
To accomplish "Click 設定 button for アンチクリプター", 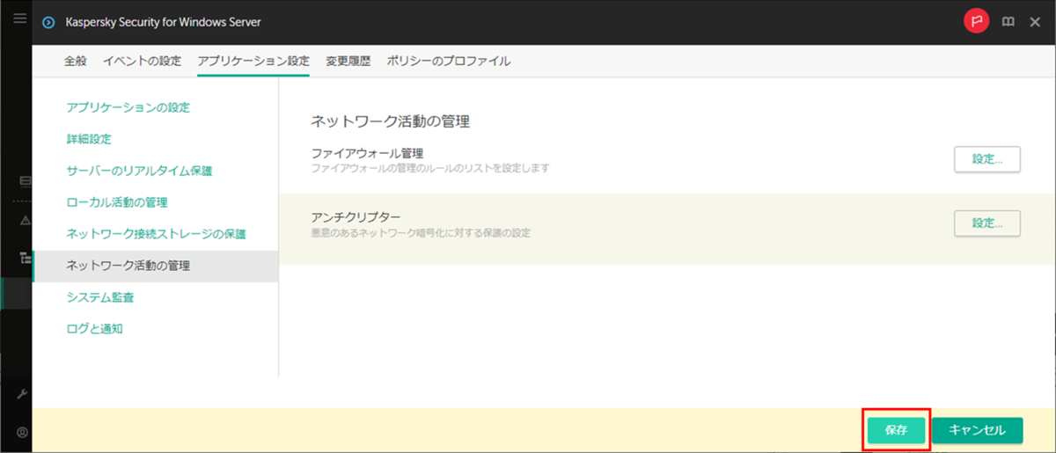I will tap(987, 223).
